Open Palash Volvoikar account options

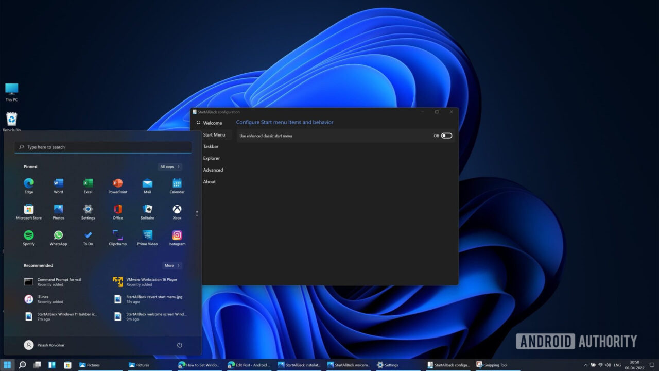(44, 345)
